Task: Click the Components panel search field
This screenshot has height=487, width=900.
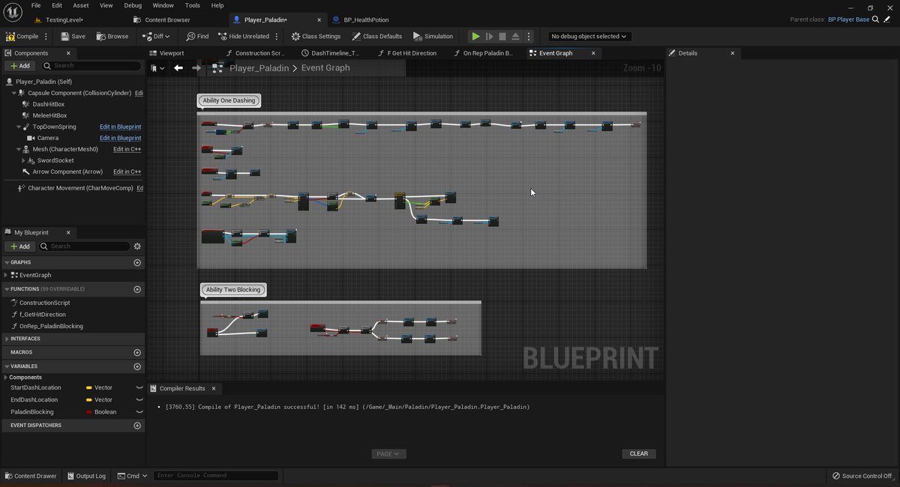Action: (x=91, y=66)
